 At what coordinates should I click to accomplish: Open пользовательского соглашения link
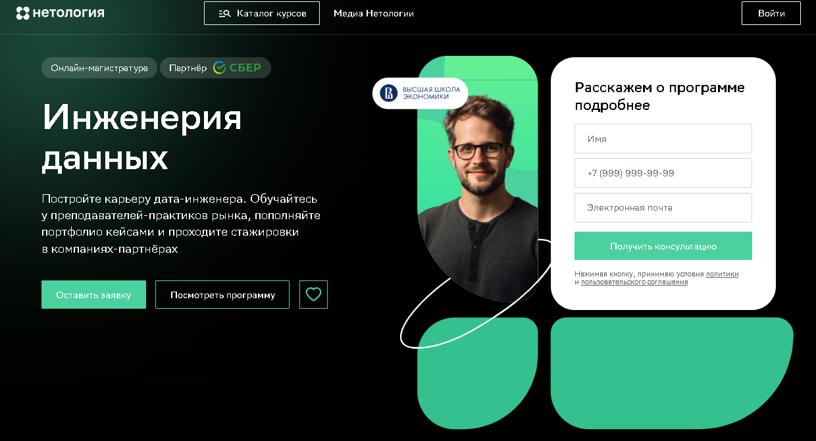coord(634,282)
